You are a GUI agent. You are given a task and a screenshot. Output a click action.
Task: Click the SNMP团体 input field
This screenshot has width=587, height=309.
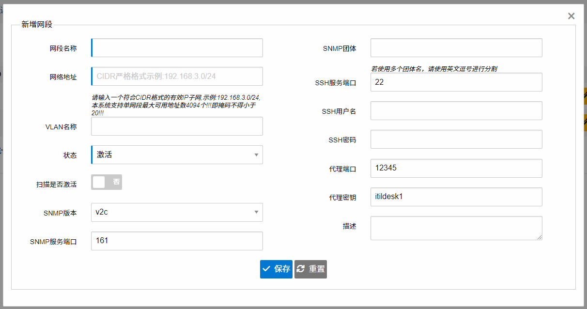[456, 48]
